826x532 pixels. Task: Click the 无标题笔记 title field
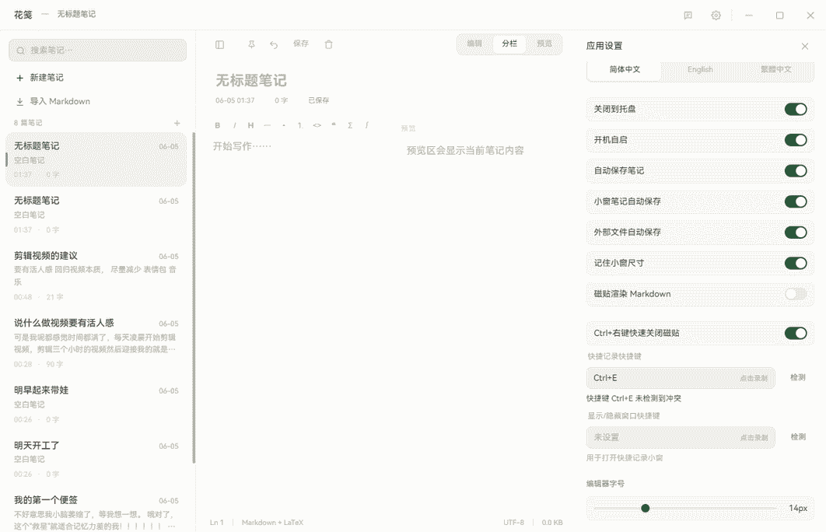[250, 81]
